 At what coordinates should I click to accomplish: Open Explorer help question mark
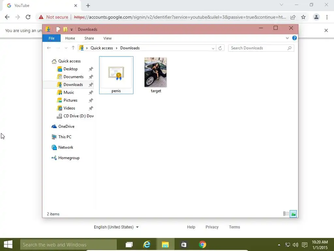click(295, 38)
